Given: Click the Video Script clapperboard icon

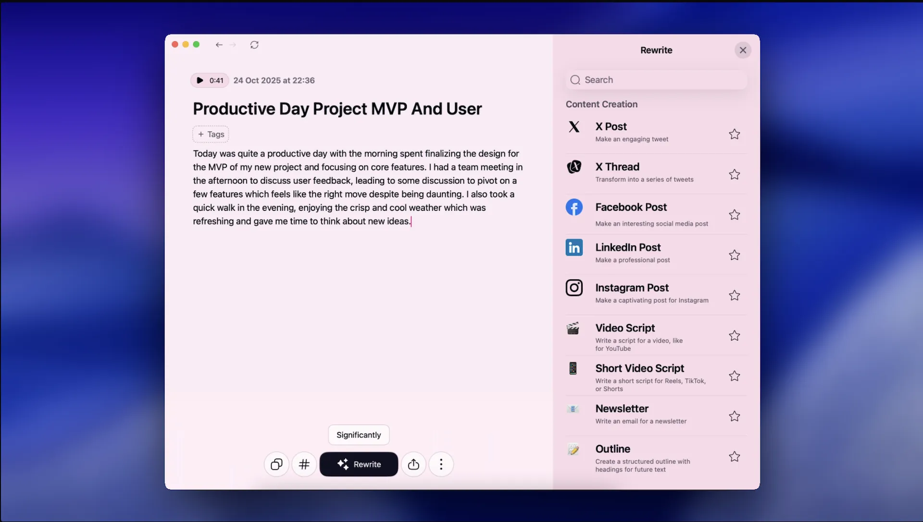Looking at the screenshot, I should 573,328.
